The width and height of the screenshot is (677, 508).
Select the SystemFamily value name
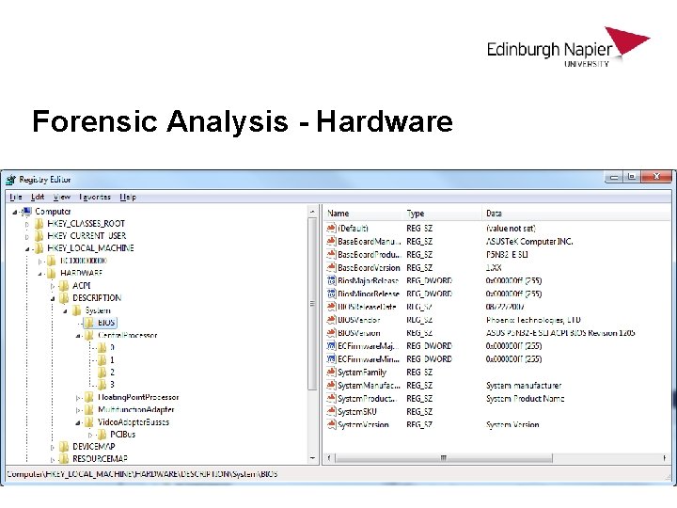click(x=362, y=373)
